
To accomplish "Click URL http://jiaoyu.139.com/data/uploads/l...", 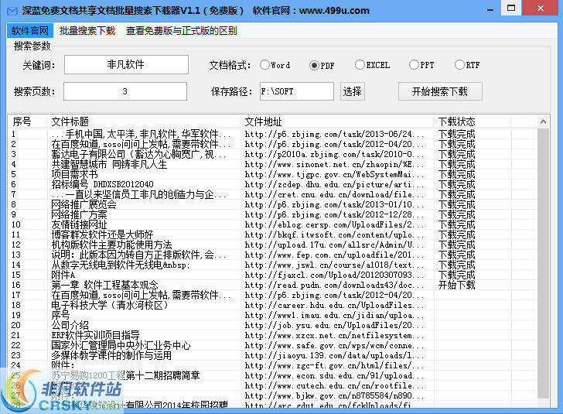I will click(334, 356).
